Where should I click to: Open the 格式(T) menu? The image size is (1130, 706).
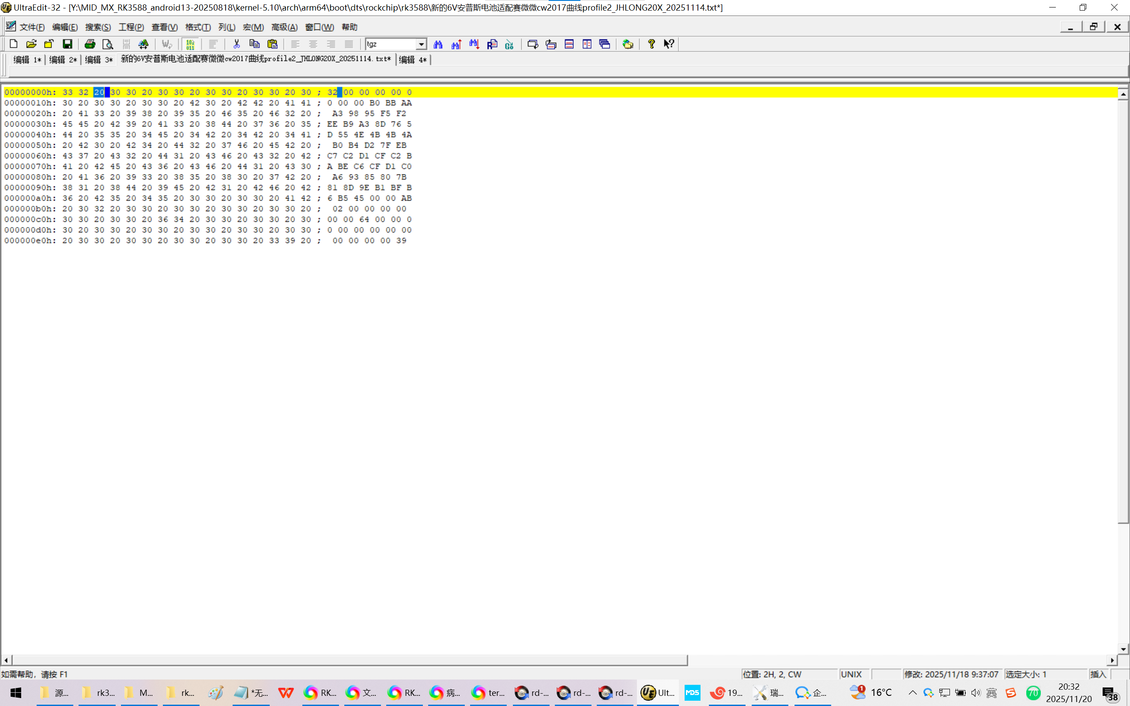coord(197,27)
